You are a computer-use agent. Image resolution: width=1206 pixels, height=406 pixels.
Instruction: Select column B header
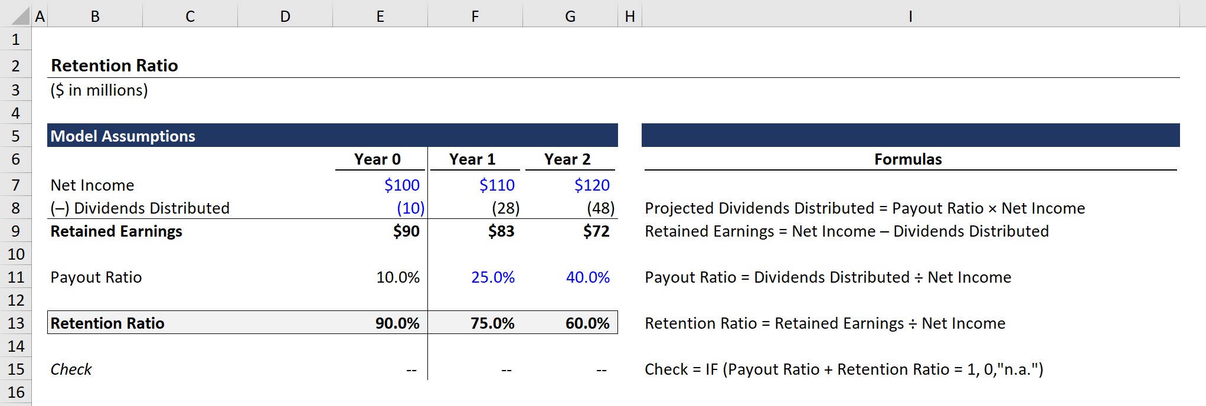click(95, 16)
